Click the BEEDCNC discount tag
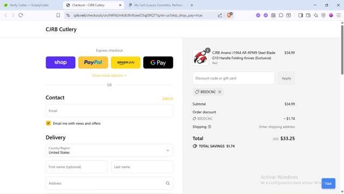 (208, 92)
